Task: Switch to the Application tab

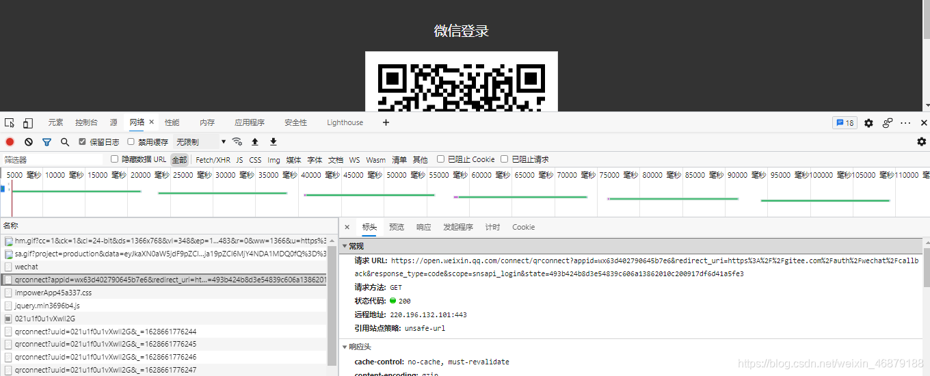Action: pyautogui.click(x=250, y=123)
